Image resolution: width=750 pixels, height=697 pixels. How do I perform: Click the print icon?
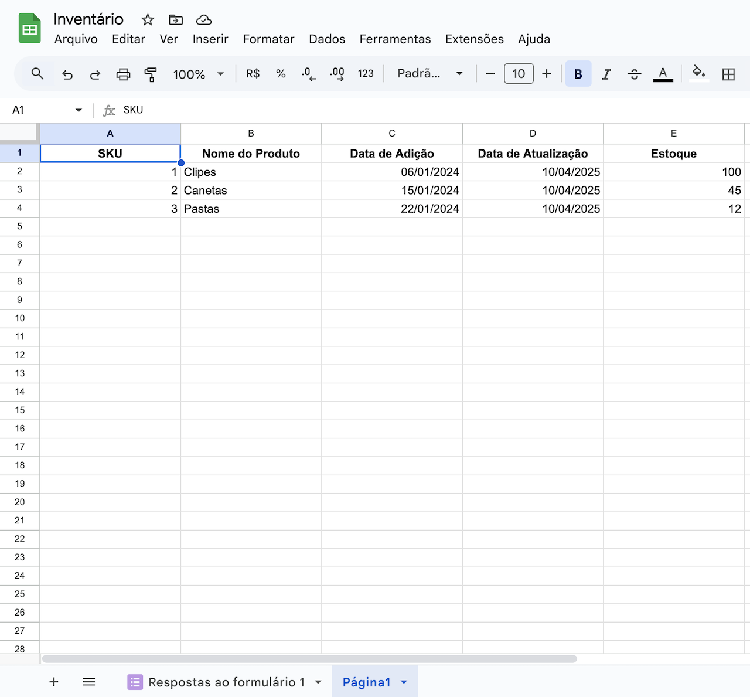click(x=123, y=74)
